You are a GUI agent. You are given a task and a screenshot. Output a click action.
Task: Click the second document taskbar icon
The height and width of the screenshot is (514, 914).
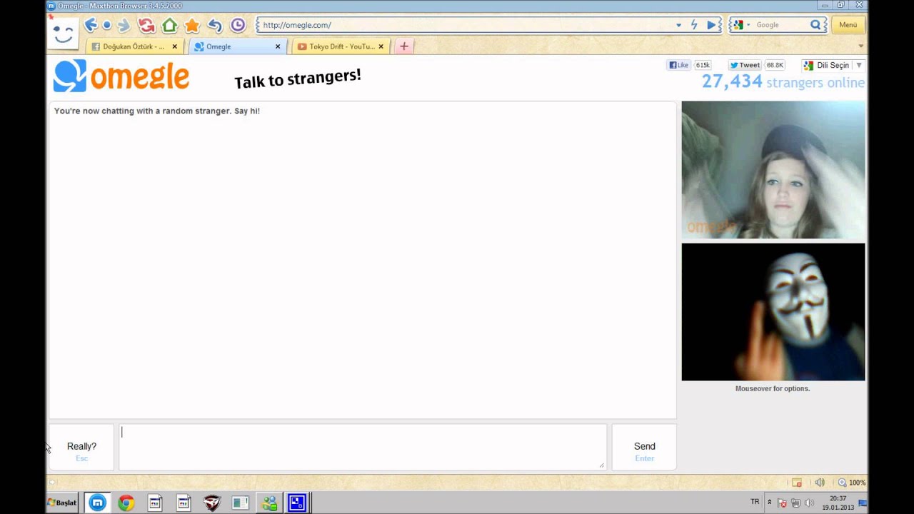coord(184,503)
